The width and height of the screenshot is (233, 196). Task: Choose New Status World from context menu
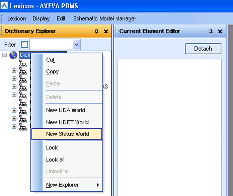click(x=67, y=134)
